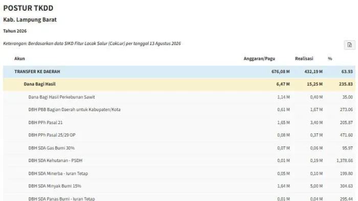
Task: Click the Tahun 2026 label
Action: [15, 31]
